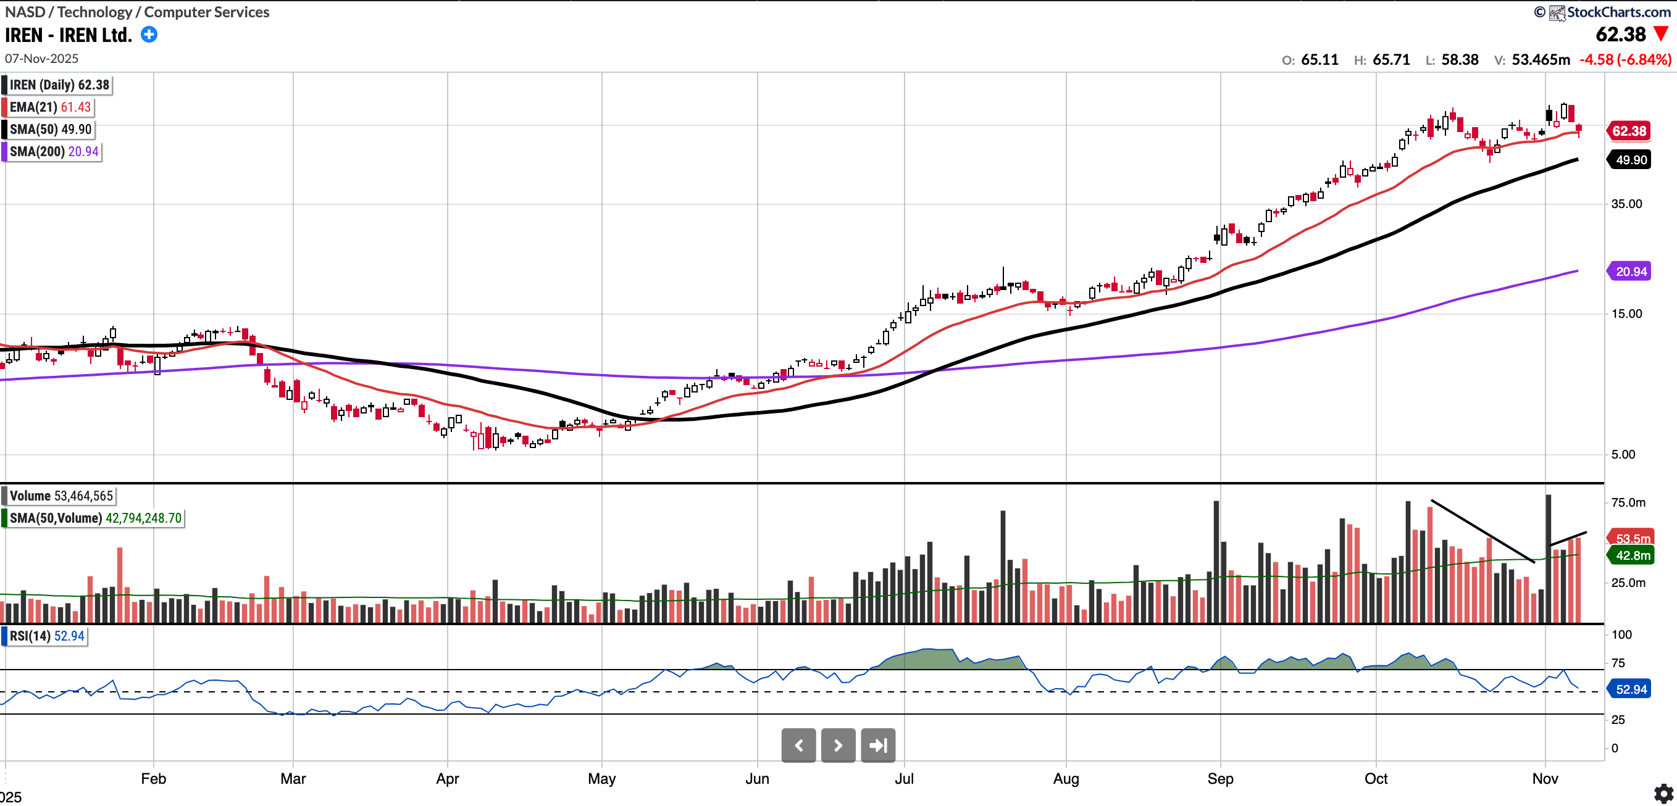
Task: Jump to latest date with skip-end button
Action: 877,745
